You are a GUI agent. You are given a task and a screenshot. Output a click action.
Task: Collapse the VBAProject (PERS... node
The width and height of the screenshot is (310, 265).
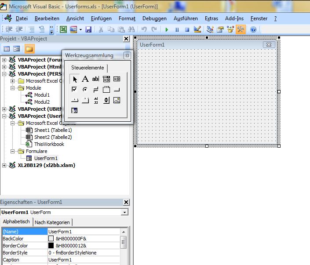[4, 74]
